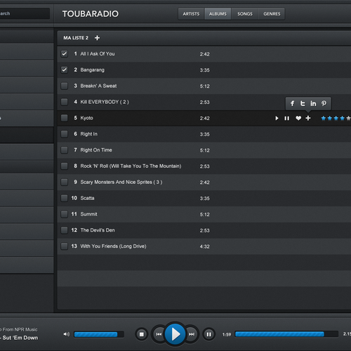Screen dimensions: 351x351
Task: Click the elapsed time 1:59
Action: coord(227,335)
